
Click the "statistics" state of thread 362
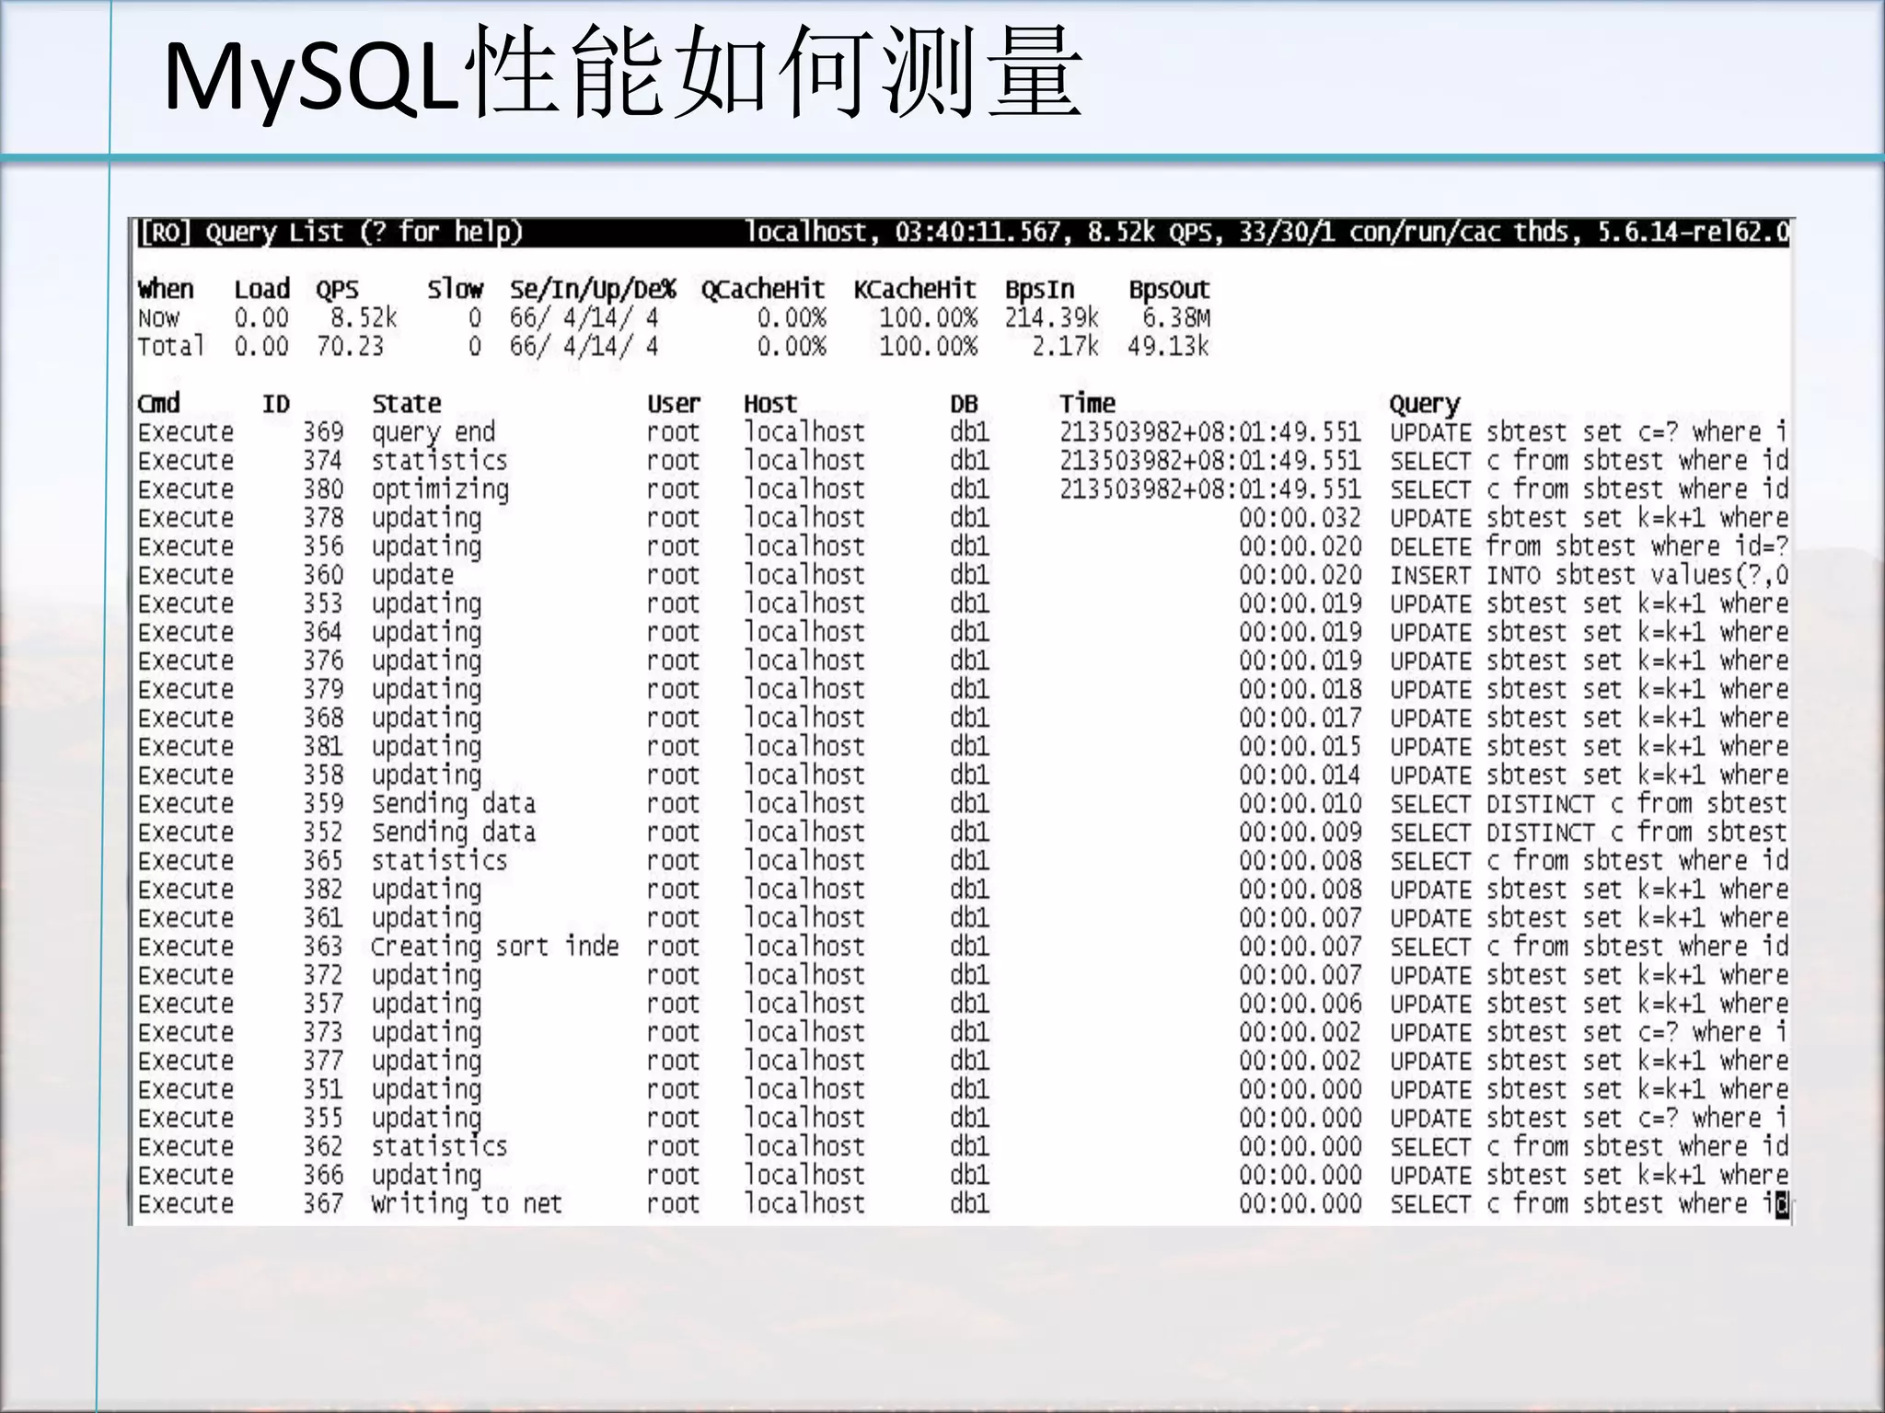[x=440, y=1146]
